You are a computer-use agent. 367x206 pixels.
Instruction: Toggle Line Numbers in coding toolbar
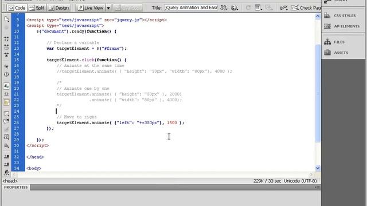[x=6, y=86]
